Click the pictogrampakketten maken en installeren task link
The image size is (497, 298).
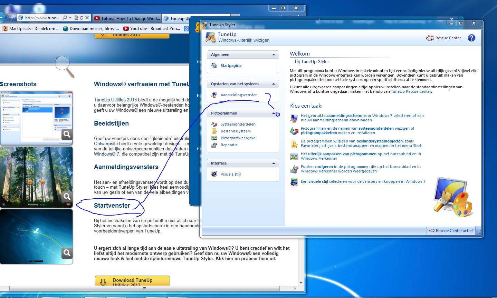(357, 131)
